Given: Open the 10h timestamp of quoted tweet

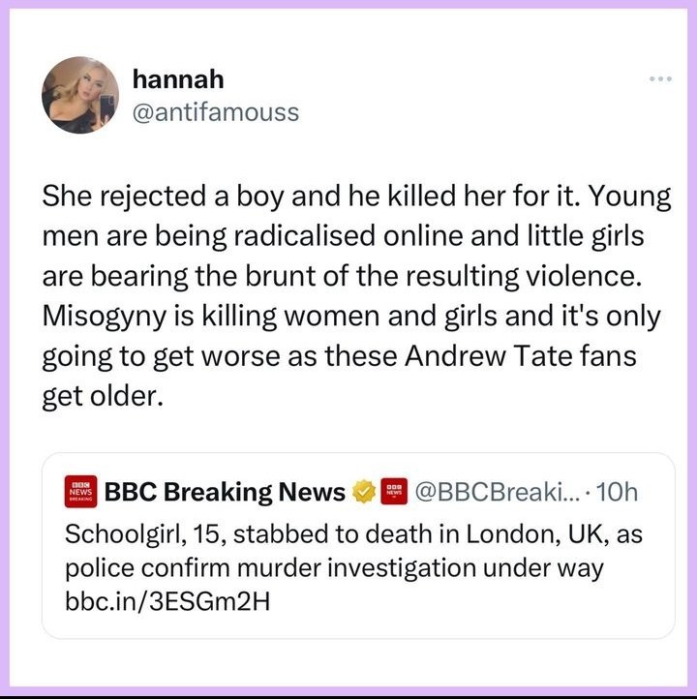Looking at the screenshot, I should point(617,492).
